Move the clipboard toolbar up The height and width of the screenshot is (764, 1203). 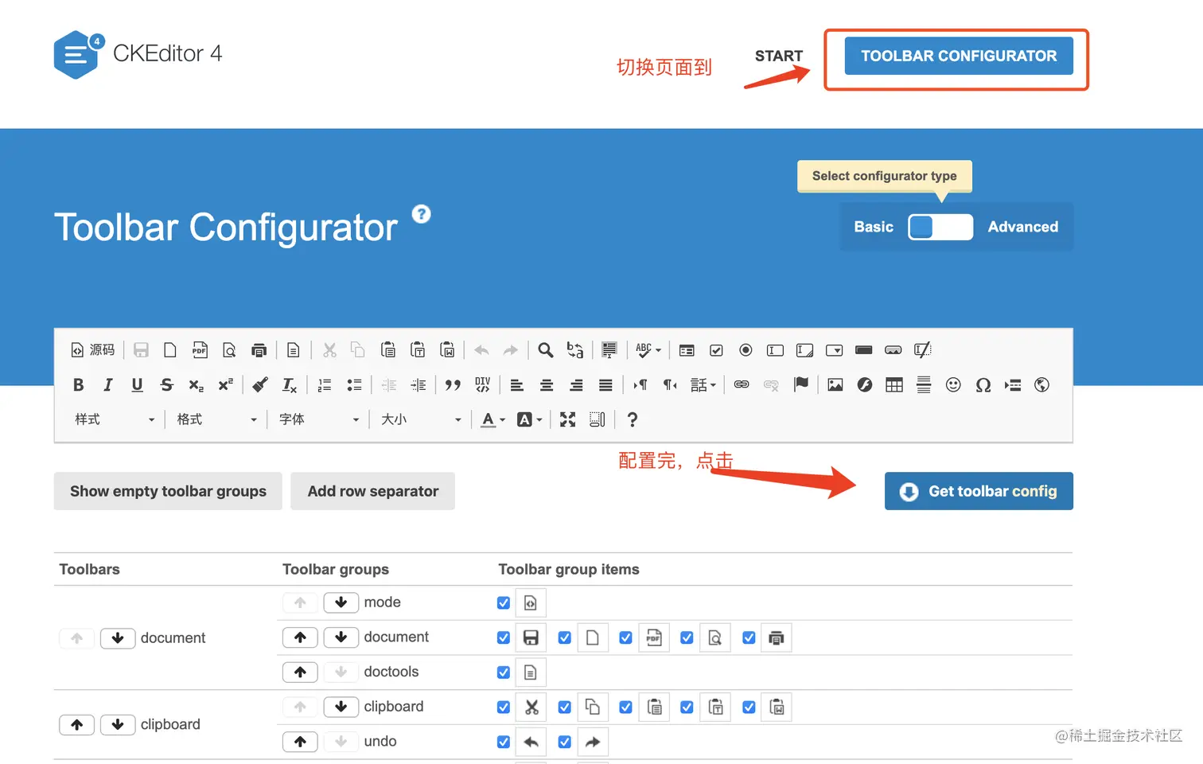coord(77,724)
